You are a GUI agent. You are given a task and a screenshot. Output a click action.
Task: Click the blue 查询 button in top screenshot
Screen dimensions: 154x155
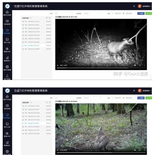coord(141,13)
